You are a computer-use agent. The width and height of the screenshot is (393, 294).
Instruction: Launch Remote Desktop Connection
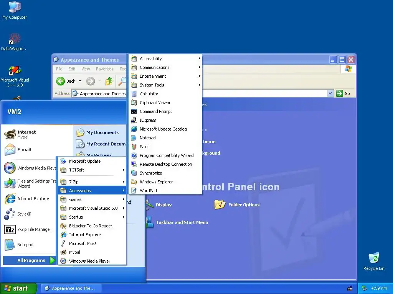[165, 164]
